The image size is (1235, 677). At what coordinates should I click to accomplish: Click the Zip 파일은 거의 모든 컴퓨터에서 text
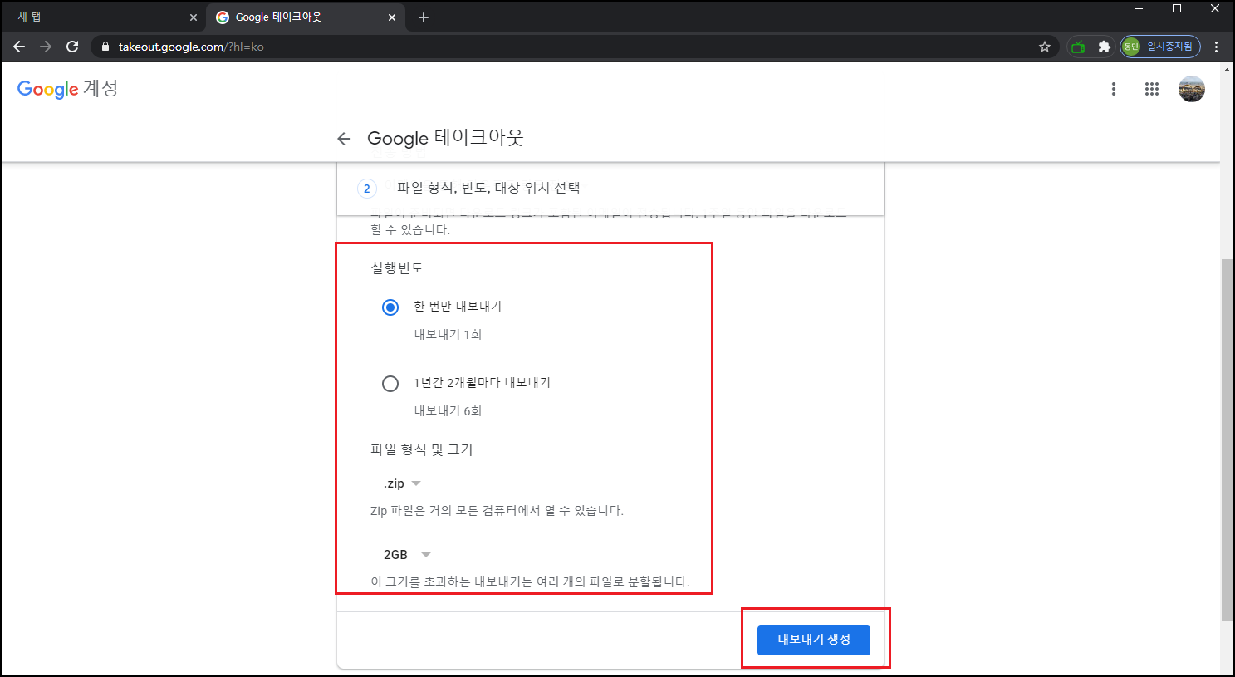tap(497, 511)
